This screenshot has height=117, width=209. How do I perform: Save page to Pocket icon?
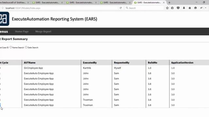[178, 8]
